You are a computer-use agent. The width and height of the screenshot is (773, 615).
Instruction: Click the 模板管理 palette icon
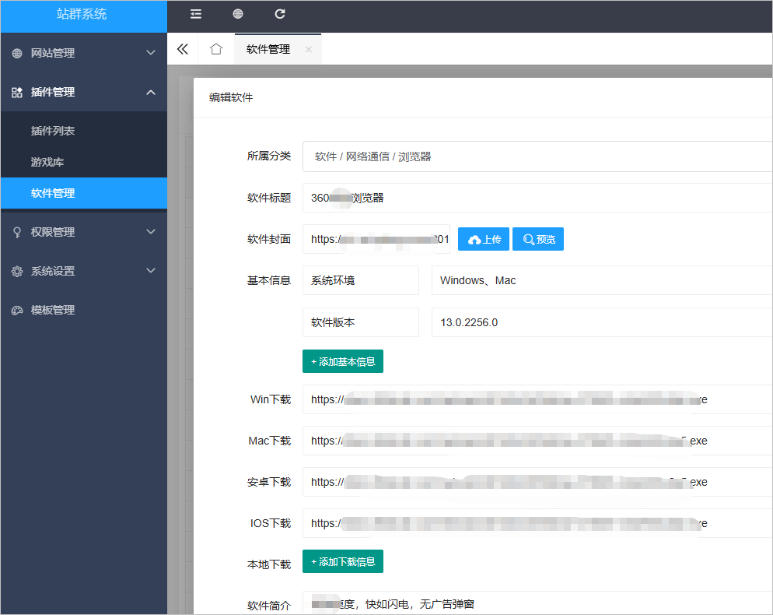click(17, 311)
